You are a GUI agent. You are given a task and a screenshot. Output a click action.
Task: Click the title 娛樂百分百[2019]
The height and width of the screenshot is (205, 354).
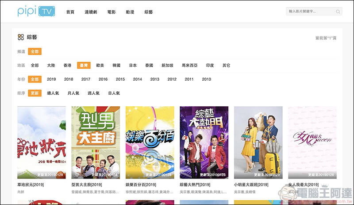(x=141, y=185)
